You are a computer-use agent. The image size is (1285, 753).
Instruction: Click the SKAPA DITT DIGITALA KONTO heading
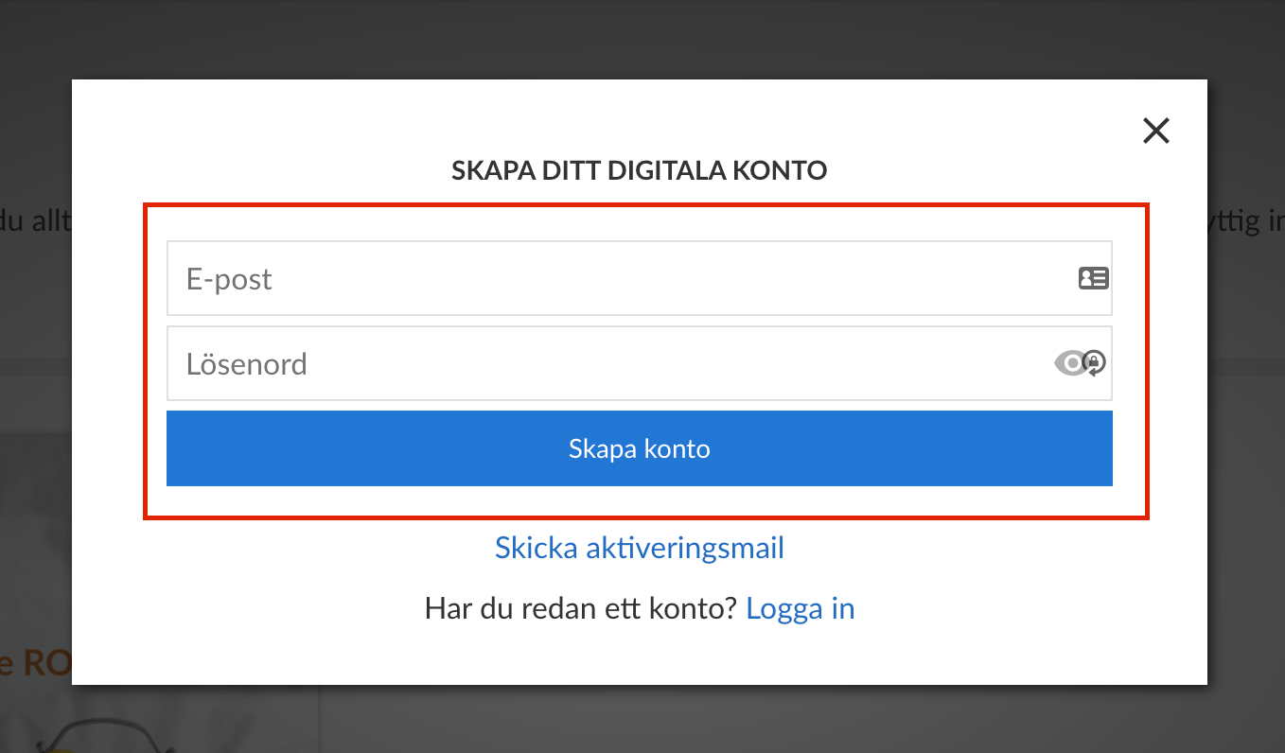(639, 171)
